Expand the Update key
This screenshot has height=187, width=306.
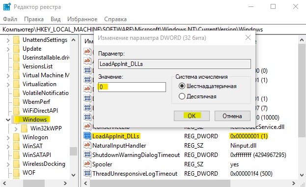point(8,49)
